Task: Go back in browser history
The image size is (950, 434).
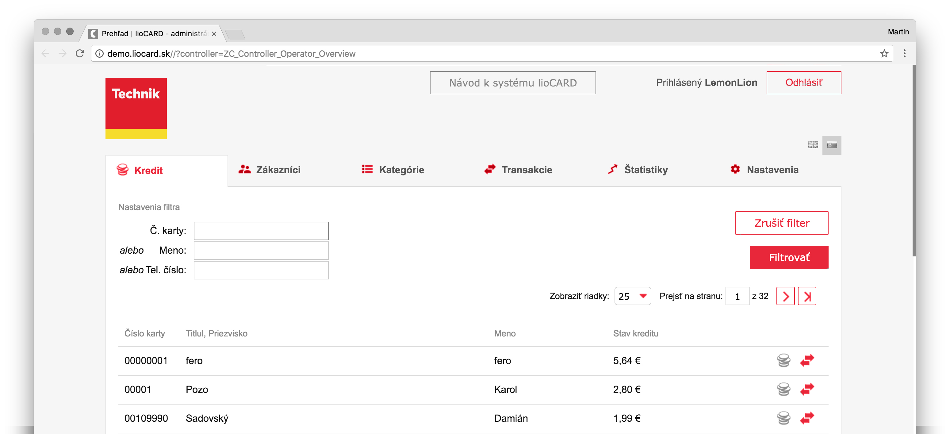Action: pyautogui.click(x=45, y=53)
